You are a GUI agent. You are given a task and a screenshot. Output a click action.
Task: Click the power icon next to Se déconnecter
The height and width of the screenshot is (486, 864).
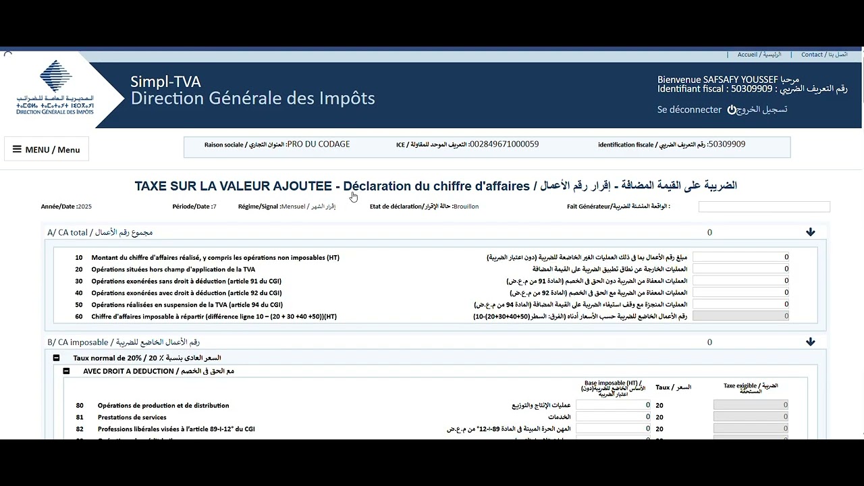(x=732, y=109)
